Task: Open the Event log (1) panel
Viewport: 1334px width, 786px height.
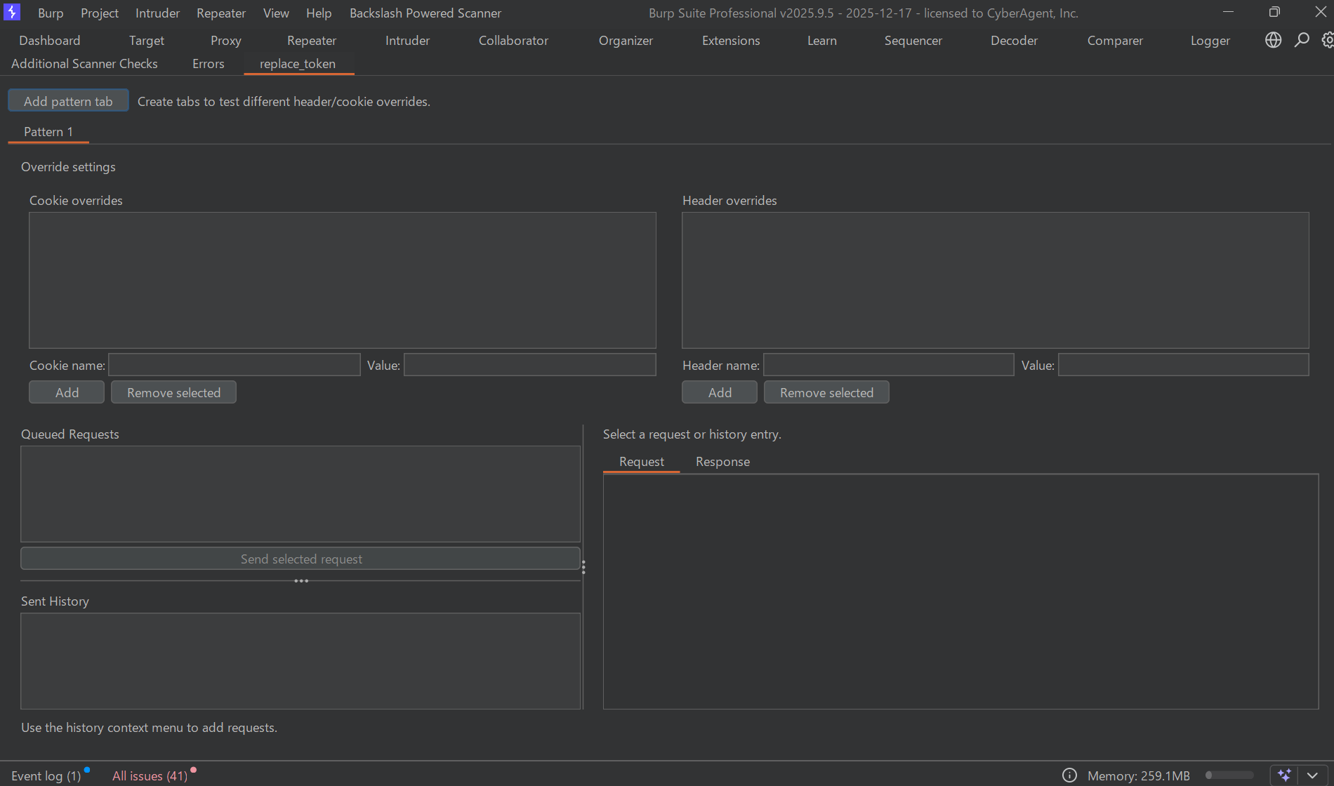Action: click(46, 775)
